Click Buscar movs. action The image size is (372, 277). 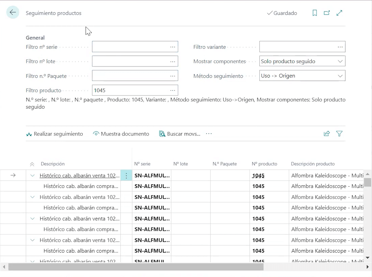pos(180,134)
